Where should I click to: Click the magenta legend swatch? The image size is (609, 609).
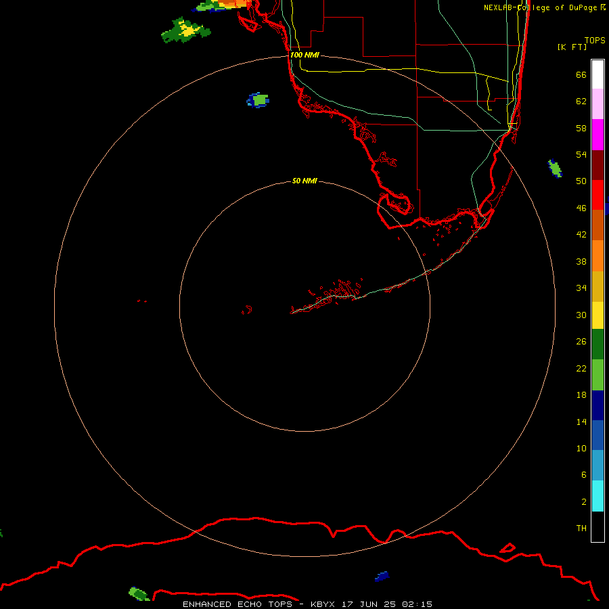coord(597,135)
